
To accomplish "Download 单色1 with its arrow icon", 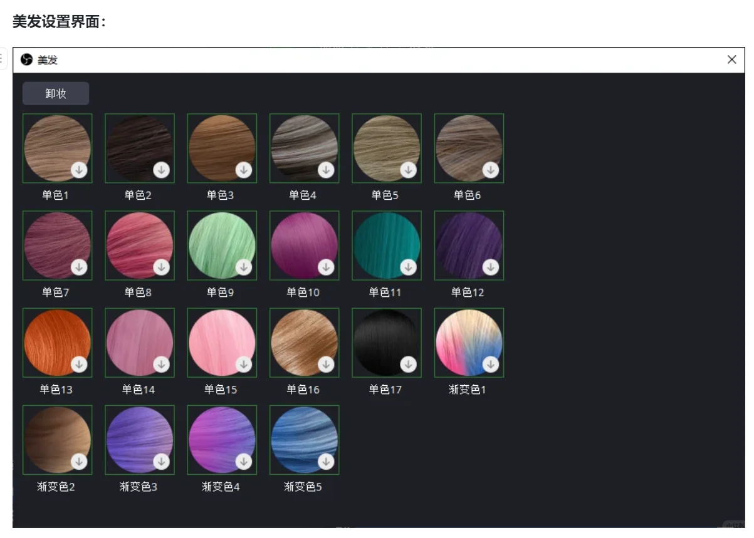I will tap(79, 170).
